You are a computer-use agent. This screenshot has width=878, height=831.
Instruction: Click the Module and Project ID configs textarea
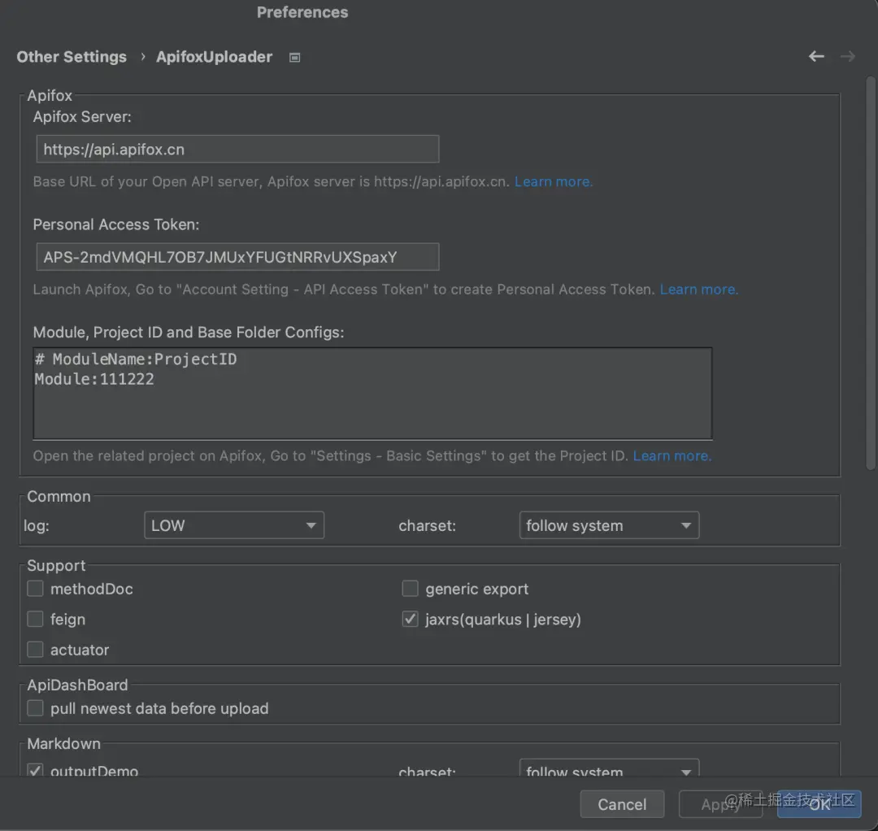coord(372,393)
